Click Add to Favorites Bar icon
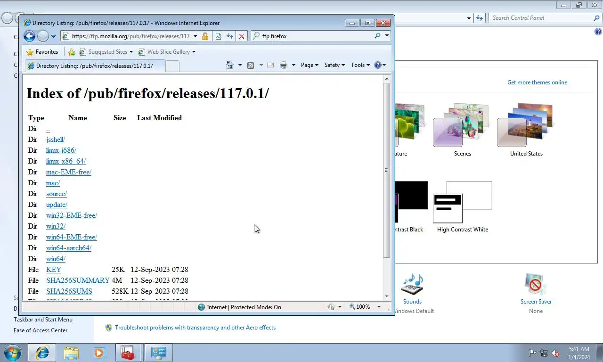603x362 pixels. (x=72, y=52)
